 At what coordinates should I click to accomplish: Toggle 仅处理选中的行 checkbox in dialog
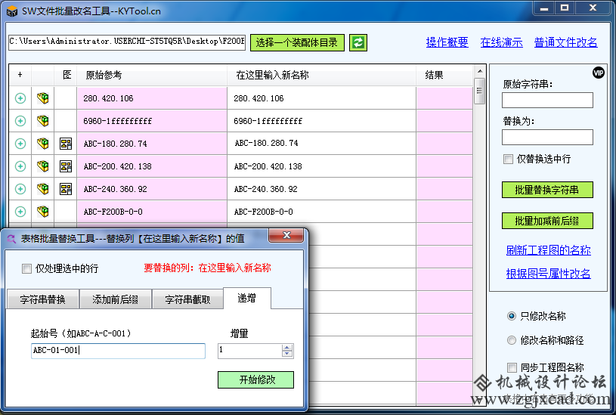26,269
